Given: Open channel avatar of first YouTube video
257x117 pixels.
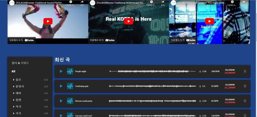Looking at the screenshot, I should [12, 3].
